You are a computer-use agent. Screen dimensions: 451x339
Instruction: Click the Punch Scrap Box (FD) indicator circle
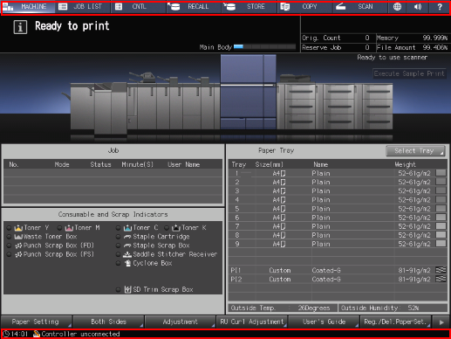click(x=10, y=246)
